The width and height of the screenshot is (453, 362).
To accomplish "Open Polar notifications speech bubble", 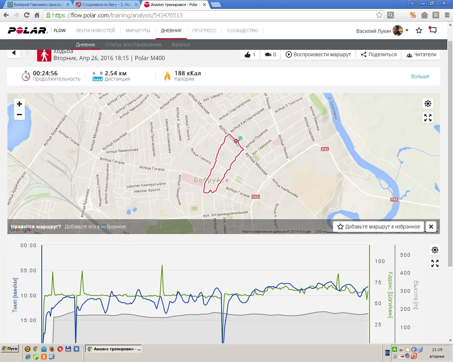I will [x=432, y=30].
